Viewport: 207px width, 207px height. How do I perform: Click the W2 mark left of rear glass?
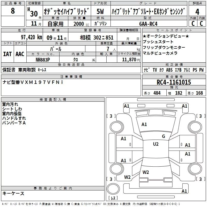pyautogui.click(x=127, y=177)
